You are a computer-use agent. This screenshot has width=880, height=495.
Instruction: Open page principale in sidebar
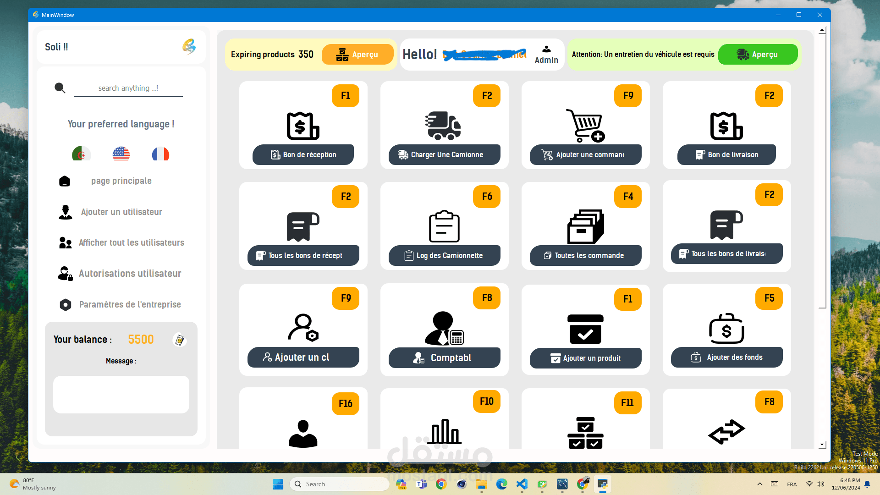click(121, 181)
